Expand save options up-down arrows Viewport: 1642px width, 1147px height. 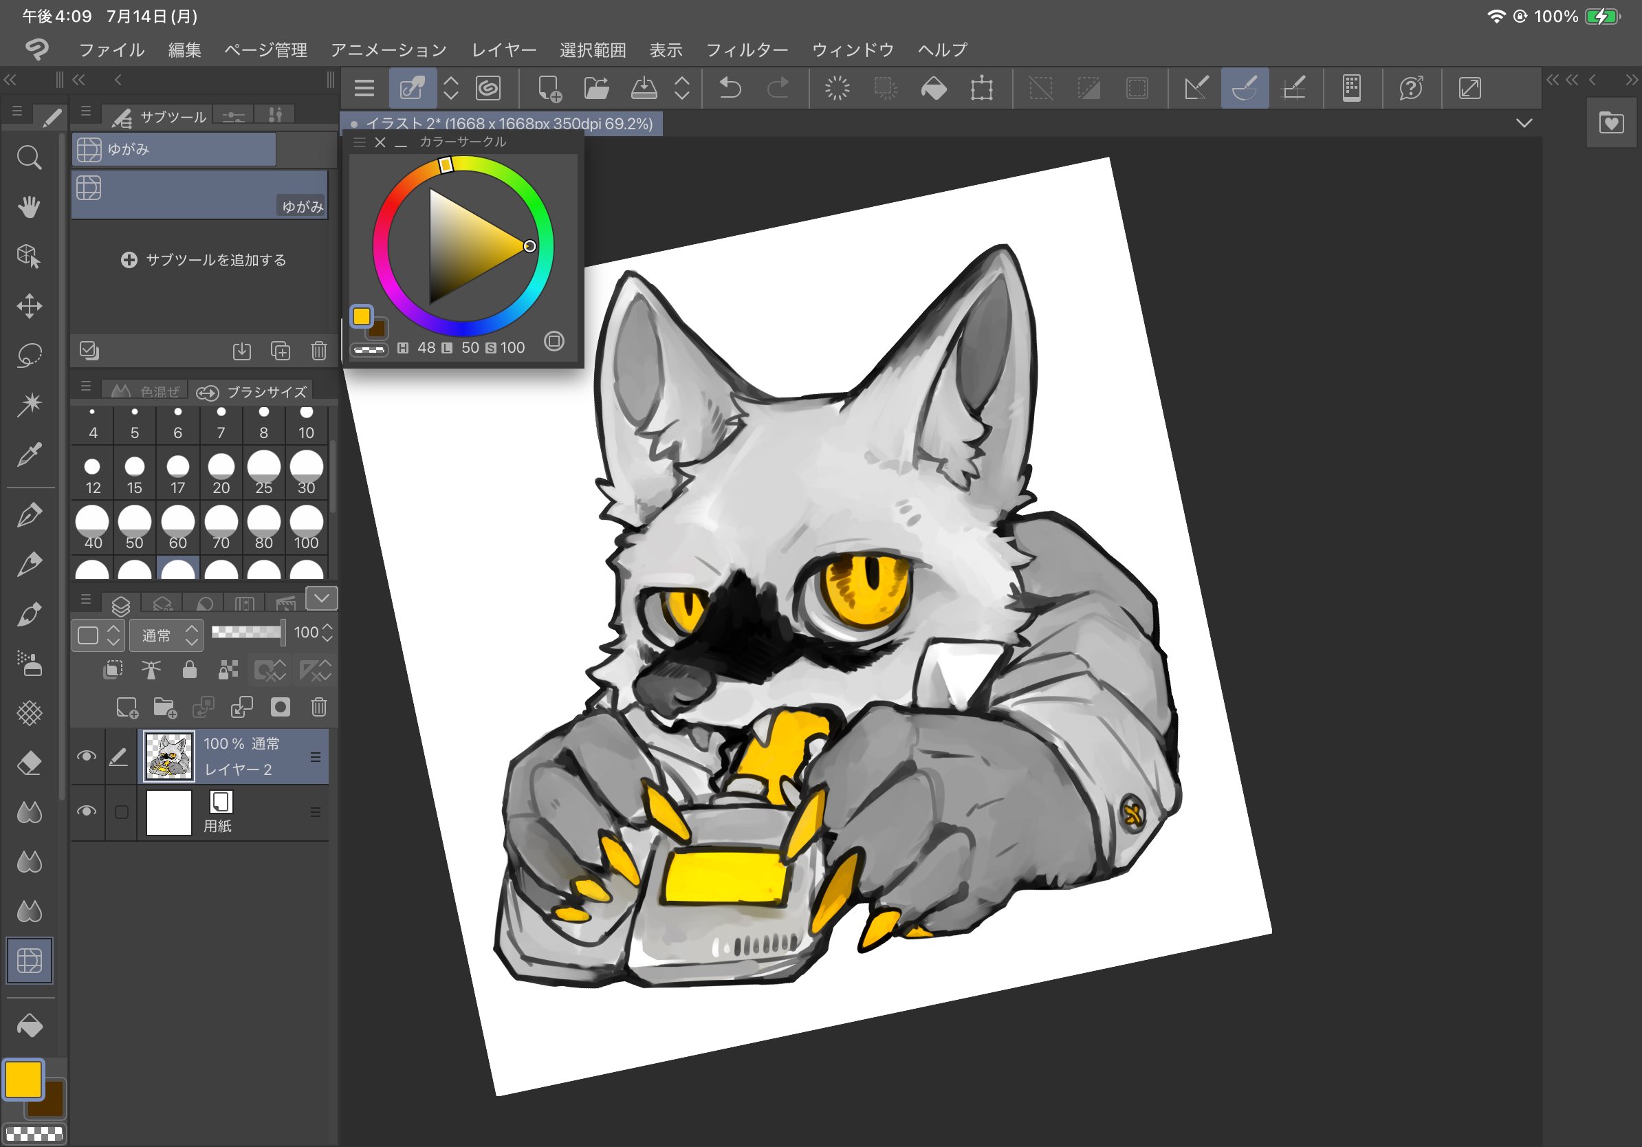point(682,88)
